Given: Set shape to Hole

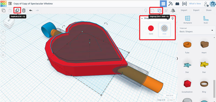Looking at the screenshot, I should [164, 30].
